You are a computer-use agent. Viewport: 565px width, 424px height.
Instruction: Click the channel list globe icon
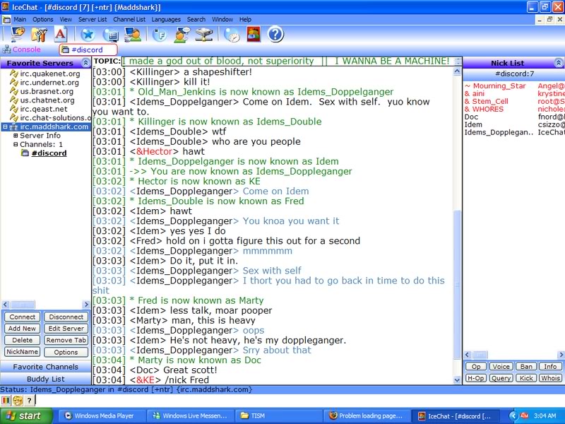tap(111, 35)
